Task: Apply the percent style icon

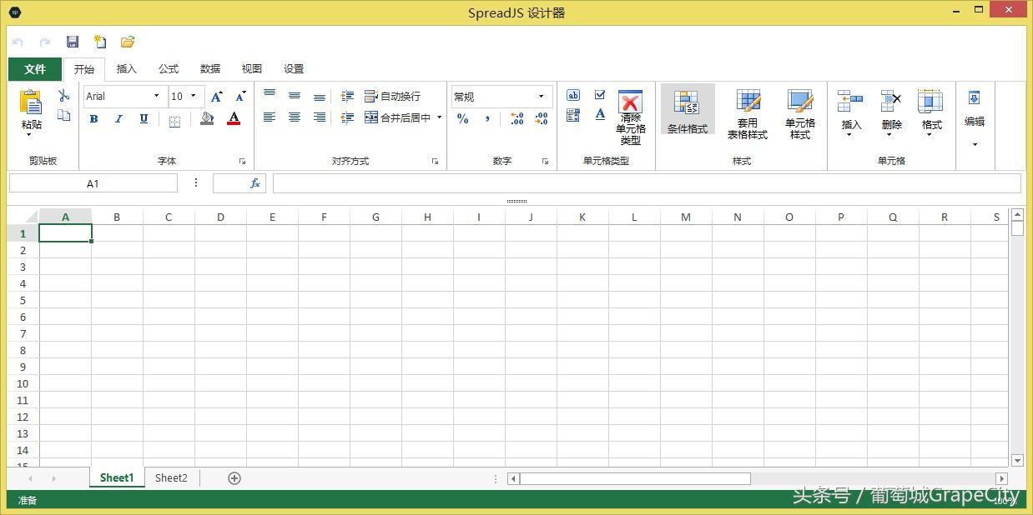Action: pos(462,119)
